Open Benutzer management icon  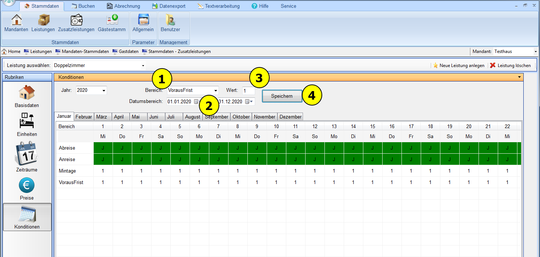pos(170,23)
